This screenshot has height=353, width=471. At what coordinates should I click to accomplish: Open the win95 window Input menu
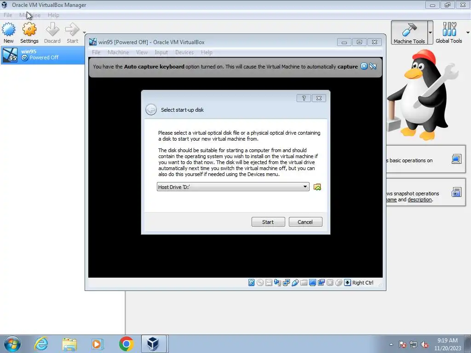161,52
